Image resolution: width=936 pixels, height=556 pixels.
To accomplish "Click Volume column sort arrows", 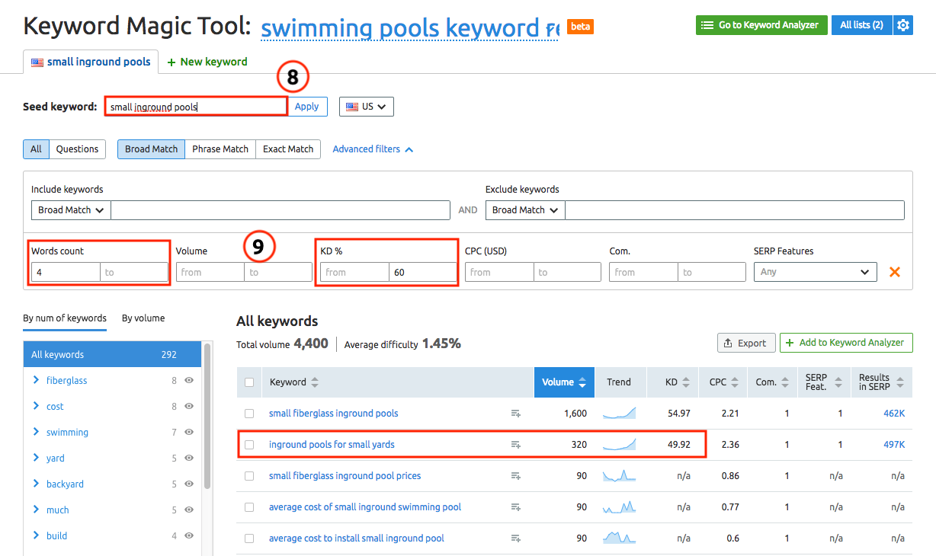I will tap(583, 382).
